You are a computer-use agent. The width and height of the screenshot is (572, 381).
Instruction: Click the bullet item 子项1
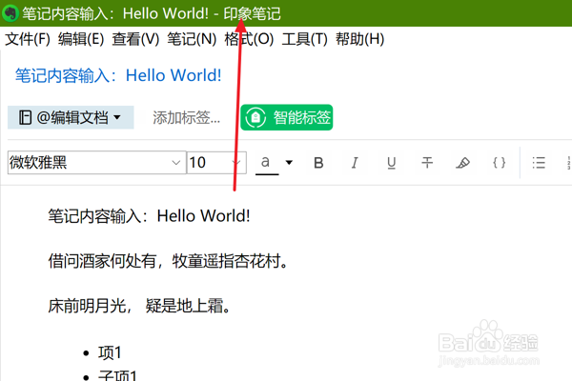click(x=117, y=374)
